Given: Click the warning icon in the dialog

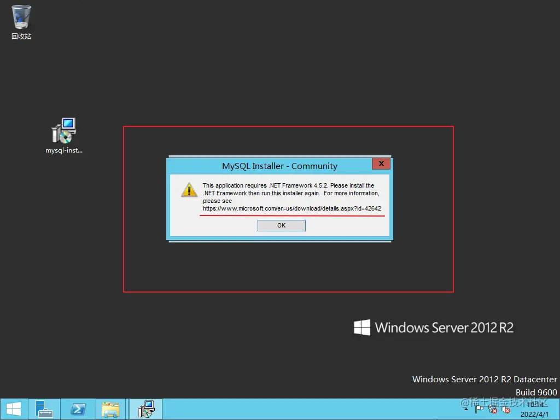Looking at the screenshot, I should tap(189, 190).
